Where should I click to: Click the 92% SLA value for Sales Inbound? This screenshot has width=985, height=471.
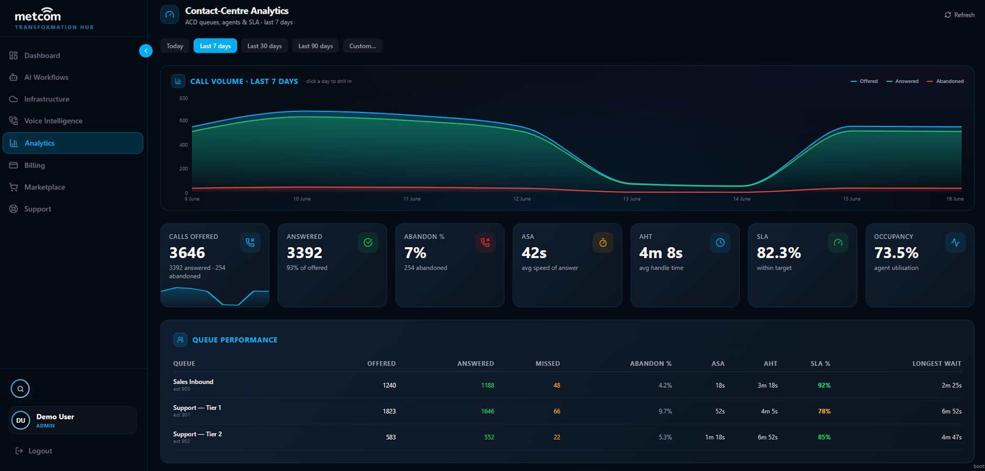tap(824, 385)
